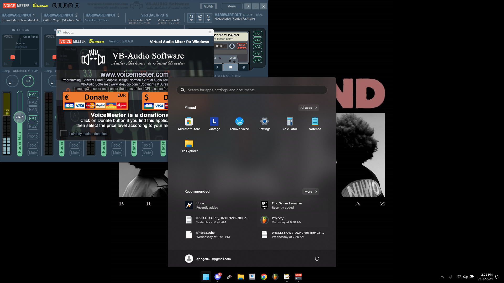Toggle B2 bus on Hardware Input 1 strip
Image resolution: width=504 pixels, height=283 pixels.
[33, 126]
